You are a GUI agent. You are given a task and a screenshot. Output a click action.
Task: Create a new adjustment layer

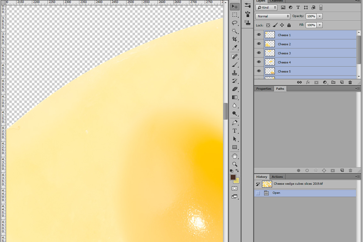(x=325, y=82)
